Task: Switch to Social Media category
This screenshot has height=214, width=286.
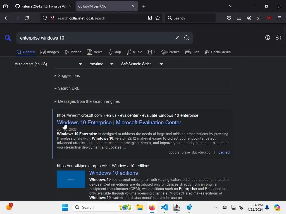Action: (x=218, y=52)
